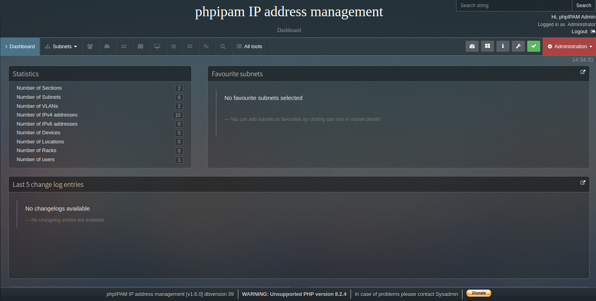This screenshot has height=301, width=596.
Task: Click the dashboard gauge icon button
Action: click(x=472, y=46)
